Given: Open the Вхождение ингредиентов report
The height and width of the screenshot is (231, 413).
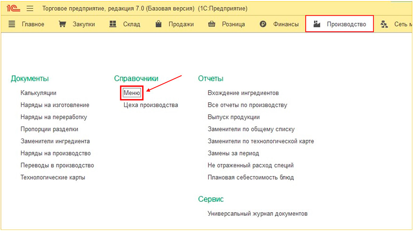Looking at the screenshot, I should (243, 93).
